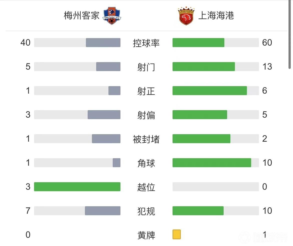Click the 黄牌 stat label
The height and width of the screenshot is (246, 293).
146,235
